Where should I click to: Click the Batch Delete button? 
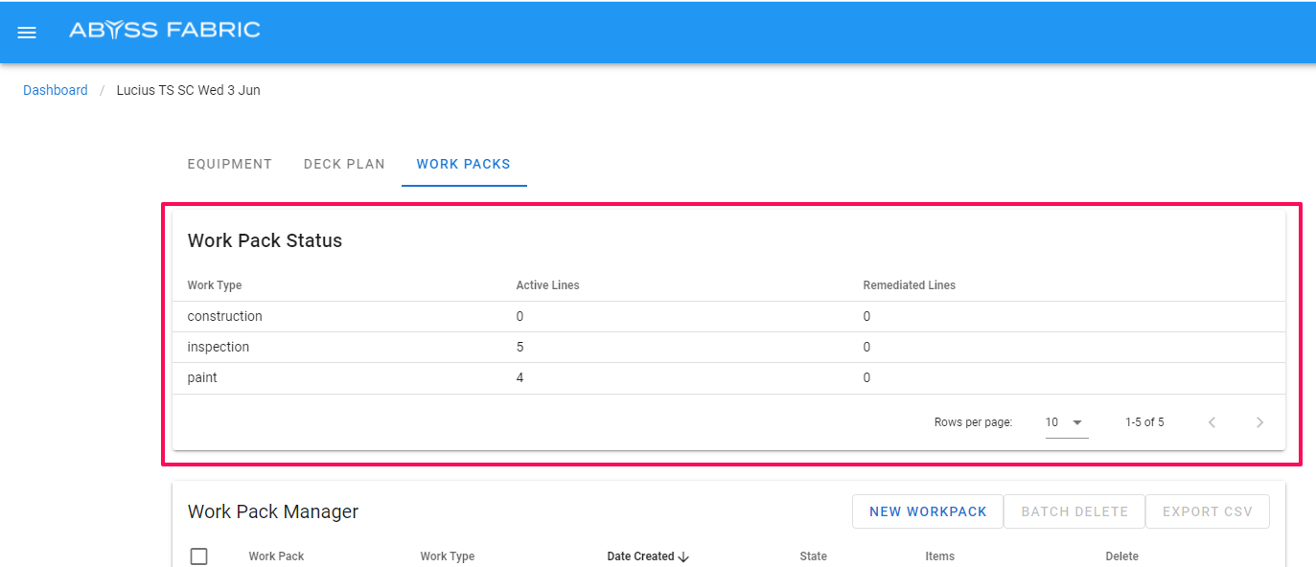(x=1074, y=511)
